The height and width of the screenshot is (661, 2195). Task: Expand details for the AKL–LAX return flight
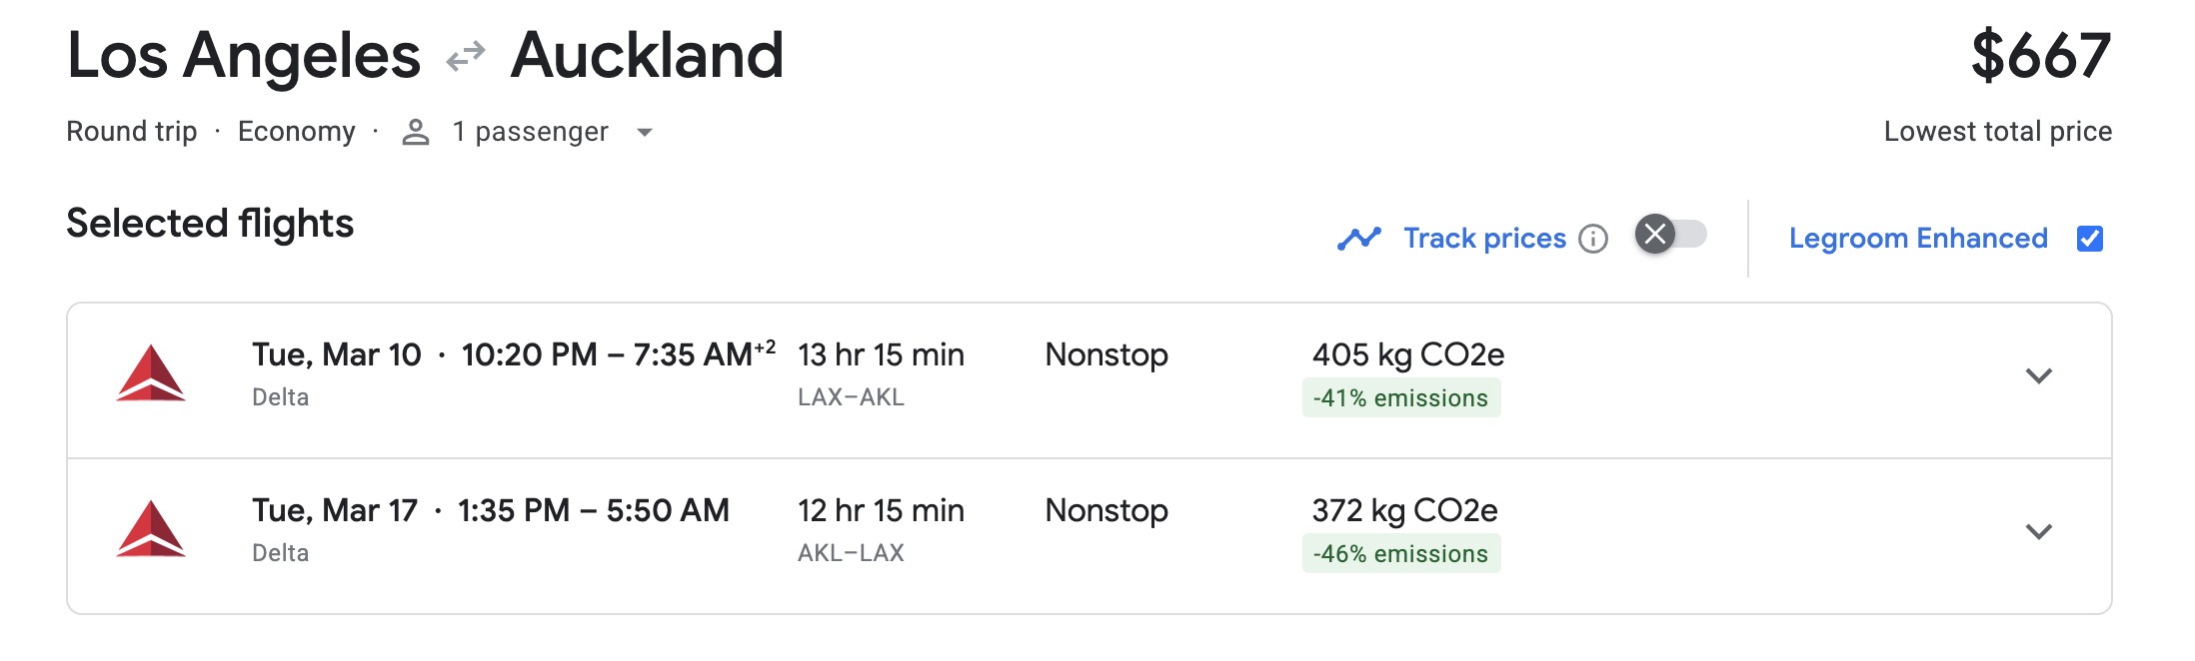coord(2039,532)
